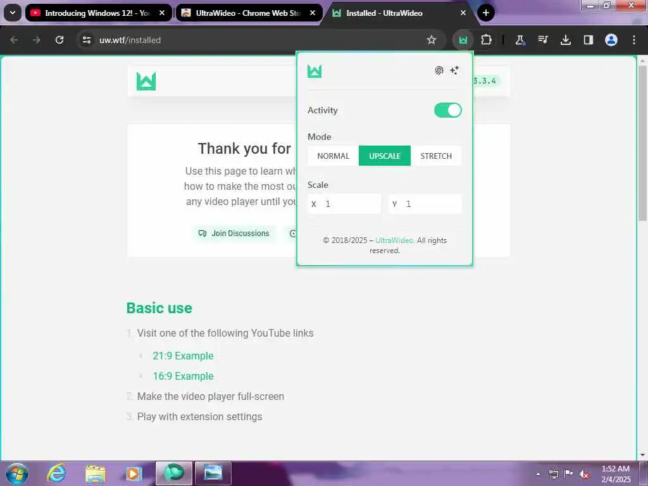The image size is (648, 486).
Task: Open the Extensions puzzle icon
Action: 486,40
